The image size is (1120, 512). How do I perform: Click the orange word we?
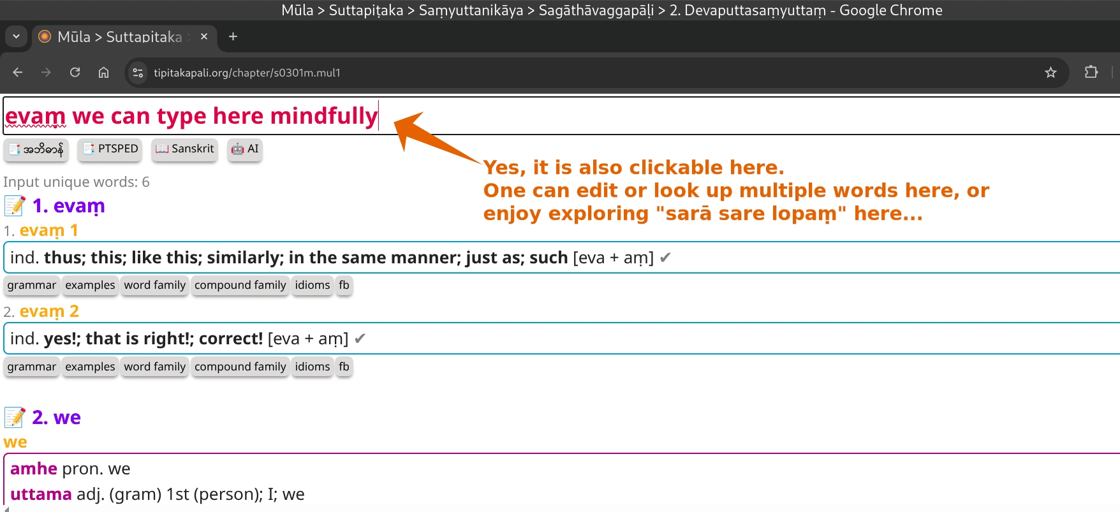point(15,442)
